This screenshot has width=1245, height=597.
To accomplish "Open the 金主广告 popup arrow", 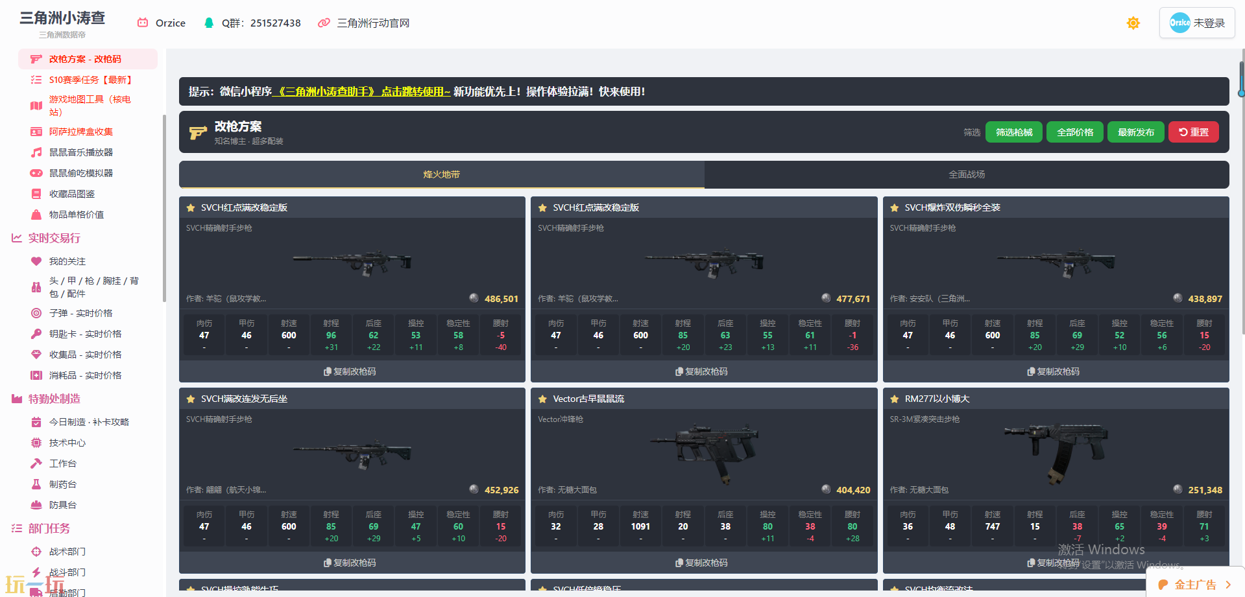I will tap(1228, 585).
